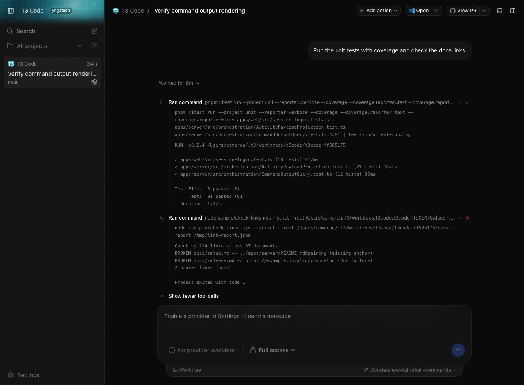Viewport: 524px width, 385px height.
Task: Click the new thread compose icon
Action: point(95,31)
